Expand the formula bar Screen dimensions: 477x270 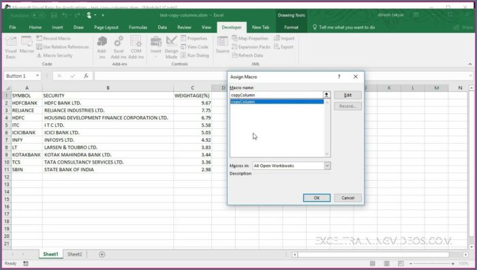[x=470, y=76]
